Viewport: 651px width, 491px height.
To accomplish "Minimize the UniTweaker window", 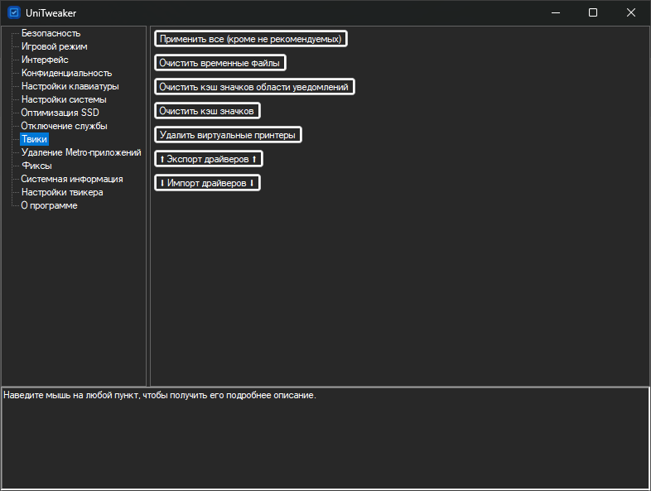I will 556,13.
